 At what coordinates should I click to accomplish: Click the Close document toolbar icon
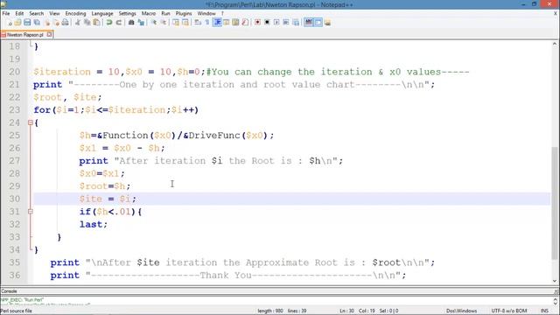point(46,23)
